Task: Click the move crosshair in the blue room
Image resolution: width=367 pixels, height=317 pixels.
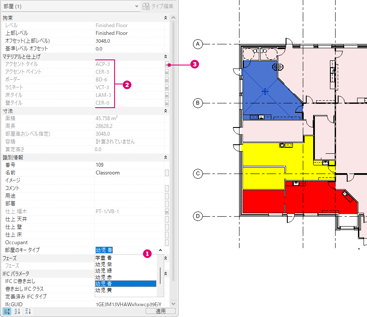Action: [265, 91]
